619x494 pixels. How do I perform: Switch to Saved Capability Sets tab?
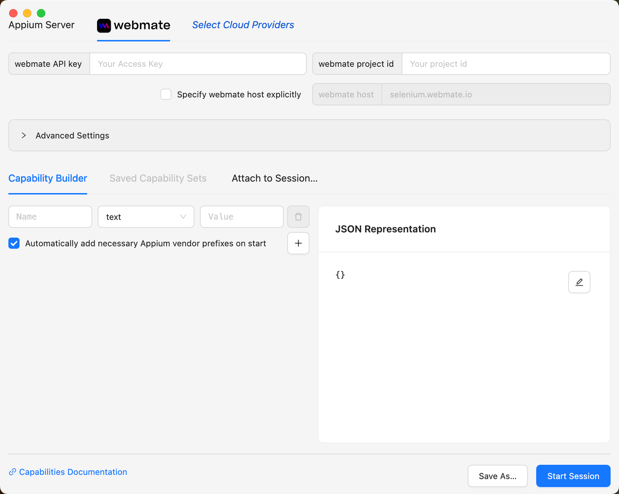(158, 178)
